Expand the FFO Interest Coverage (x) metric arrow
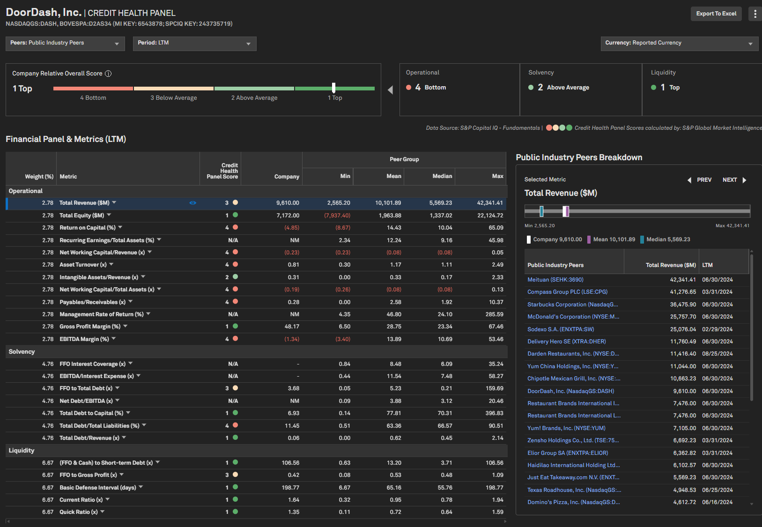This screenshot has height=527, width=762. click(x=131, y=364)
